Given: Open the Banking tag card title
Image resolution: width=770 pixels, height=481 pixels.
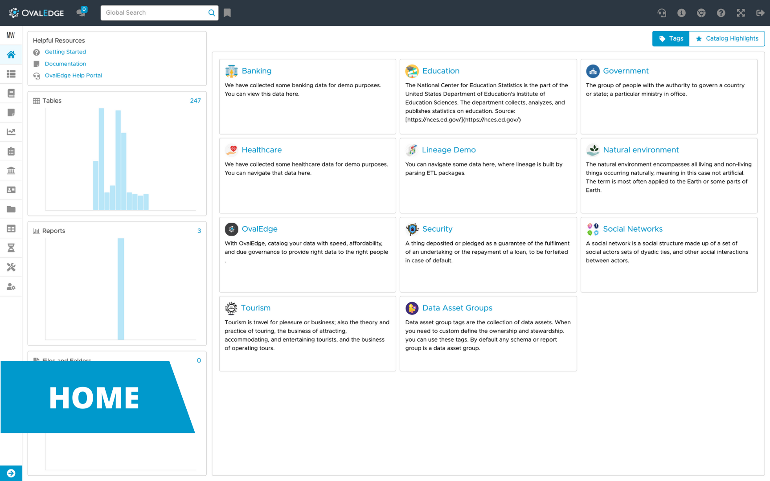Looking at the screenshot, I should 256,71.
